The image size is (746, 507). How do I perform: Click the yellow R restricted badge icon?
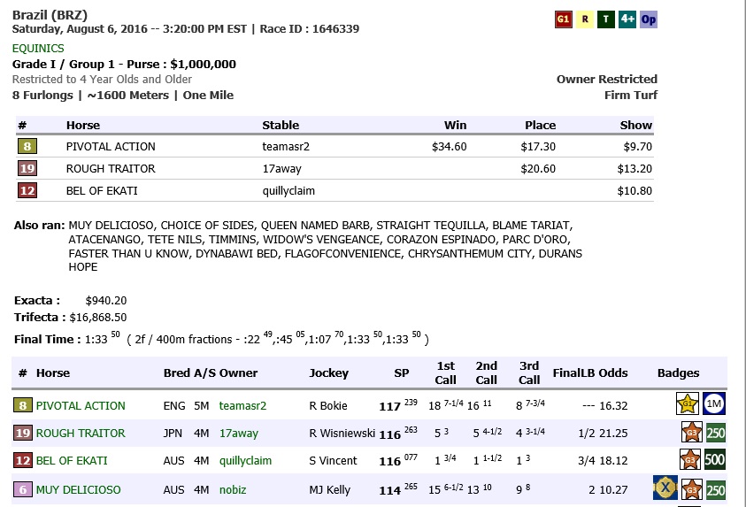coord(585,19)
